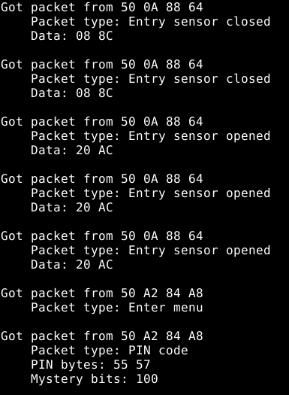
Task: Click the second "Entry sensor opened" line
Action: tap(151, 193)
